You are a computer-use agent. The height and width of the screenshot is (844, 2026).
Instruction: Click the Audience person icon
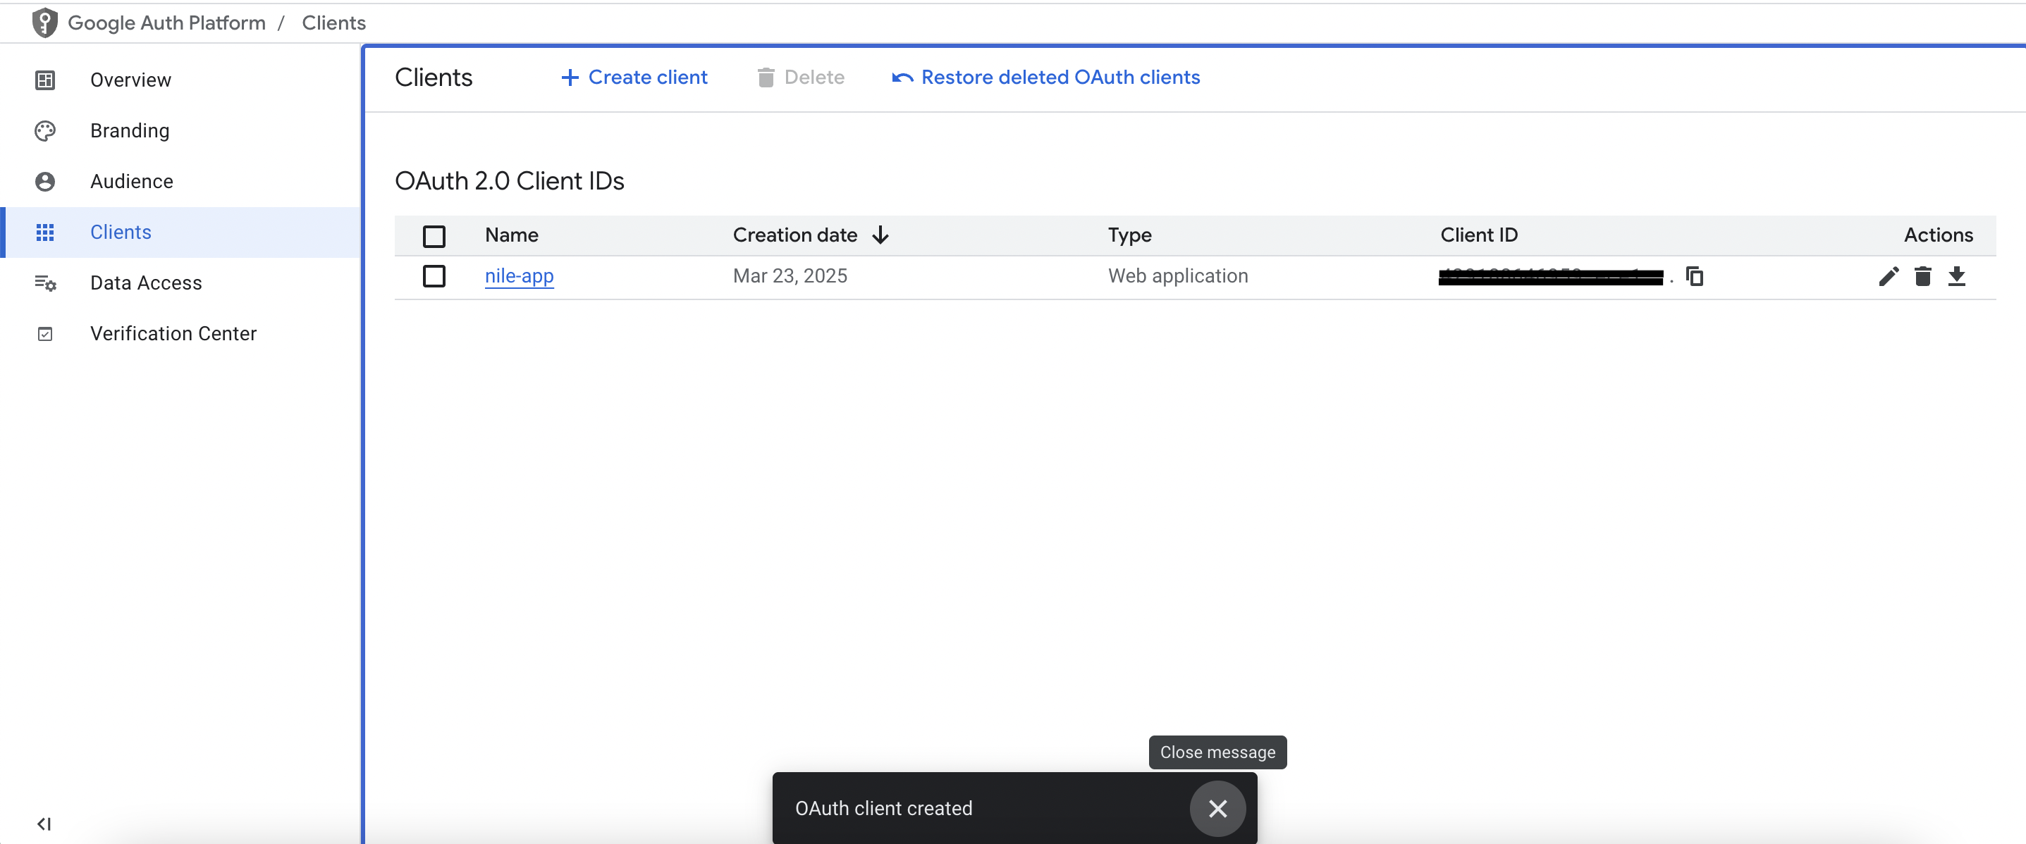coord(45,182)
